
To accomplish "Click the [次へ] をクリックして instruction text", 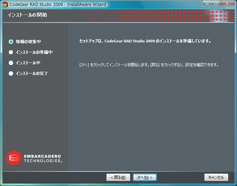I will tap(149, 65).
